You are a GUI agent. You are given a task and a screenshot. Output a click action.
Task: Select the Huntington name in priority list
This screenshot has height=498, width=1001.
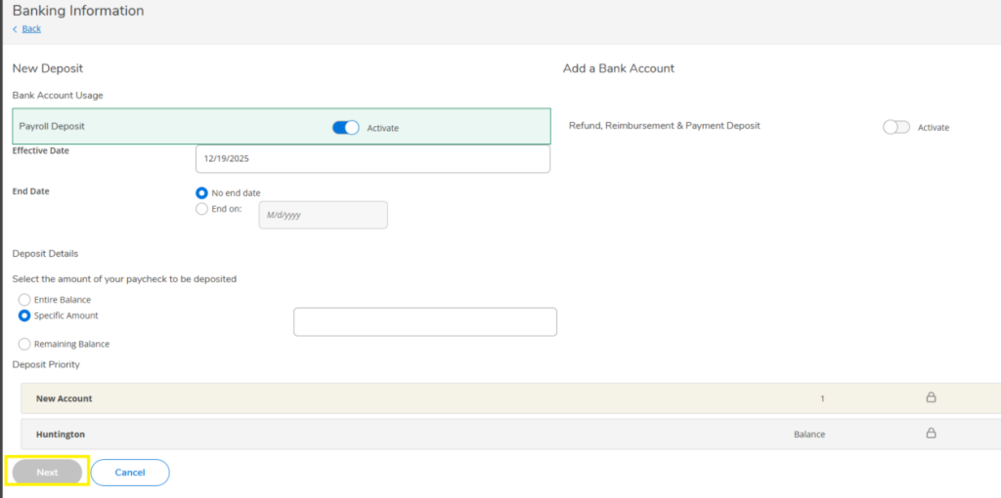(61, 434)
